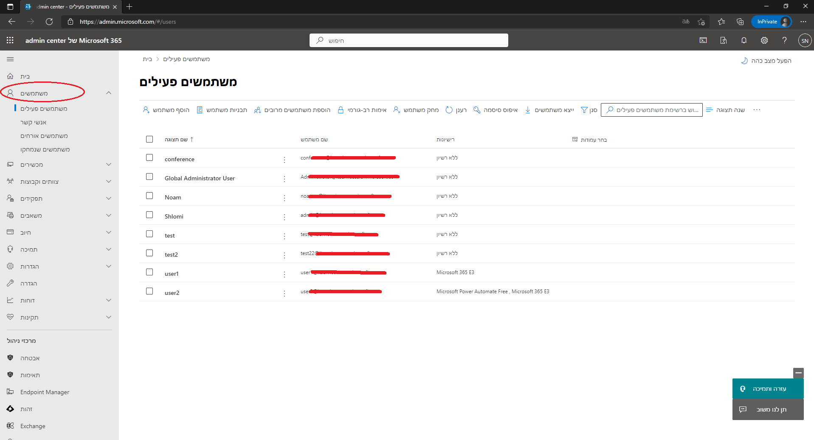Open browser favorites star icon
The image size is (814, 440).
721,22
